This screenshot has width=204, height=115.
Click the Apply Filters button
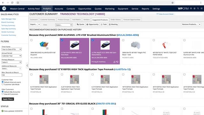click(x=8, y=99)
